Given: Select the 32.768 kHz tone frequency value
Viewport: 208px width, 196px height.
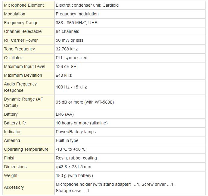Looking at the screenshot, I should pos(67,49).
